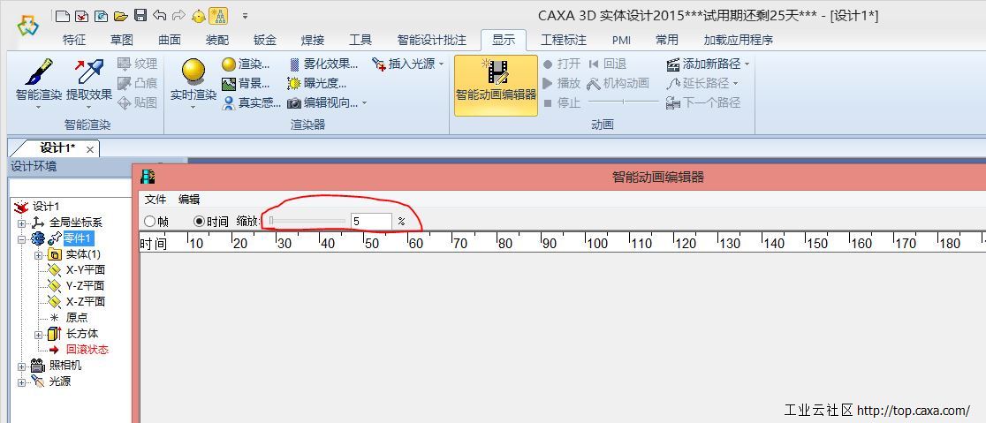Image resolution: width=986 pixels, height=423 pixels.
Task: Expand the 照相机 tree node
Action: [22, 366]
